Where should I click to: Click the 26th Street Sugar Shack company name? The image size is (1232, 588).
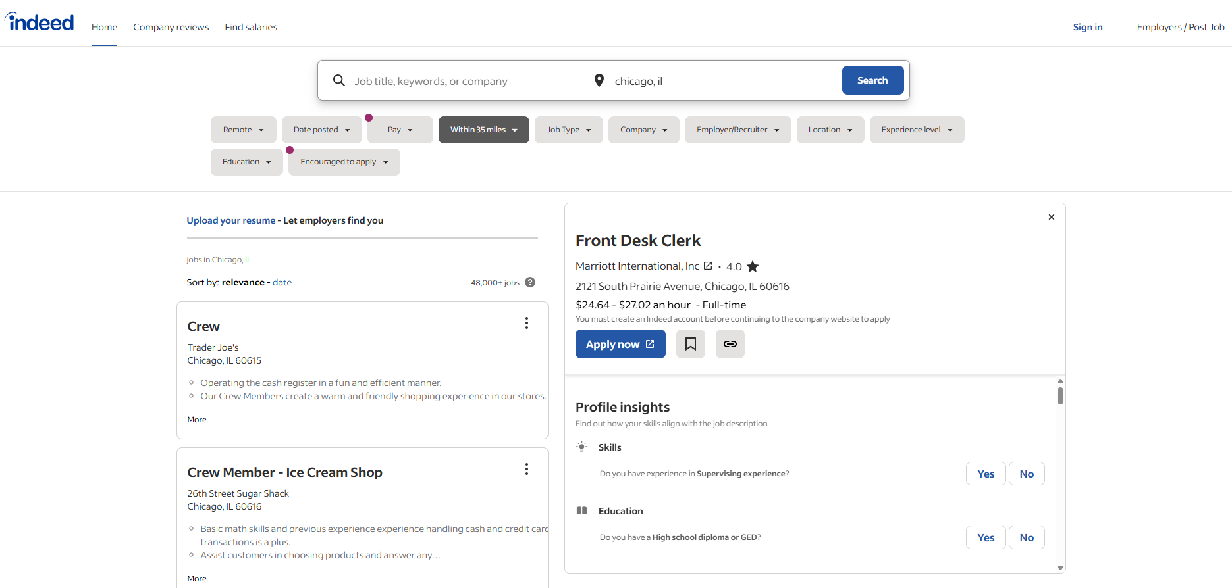[238, 493]
